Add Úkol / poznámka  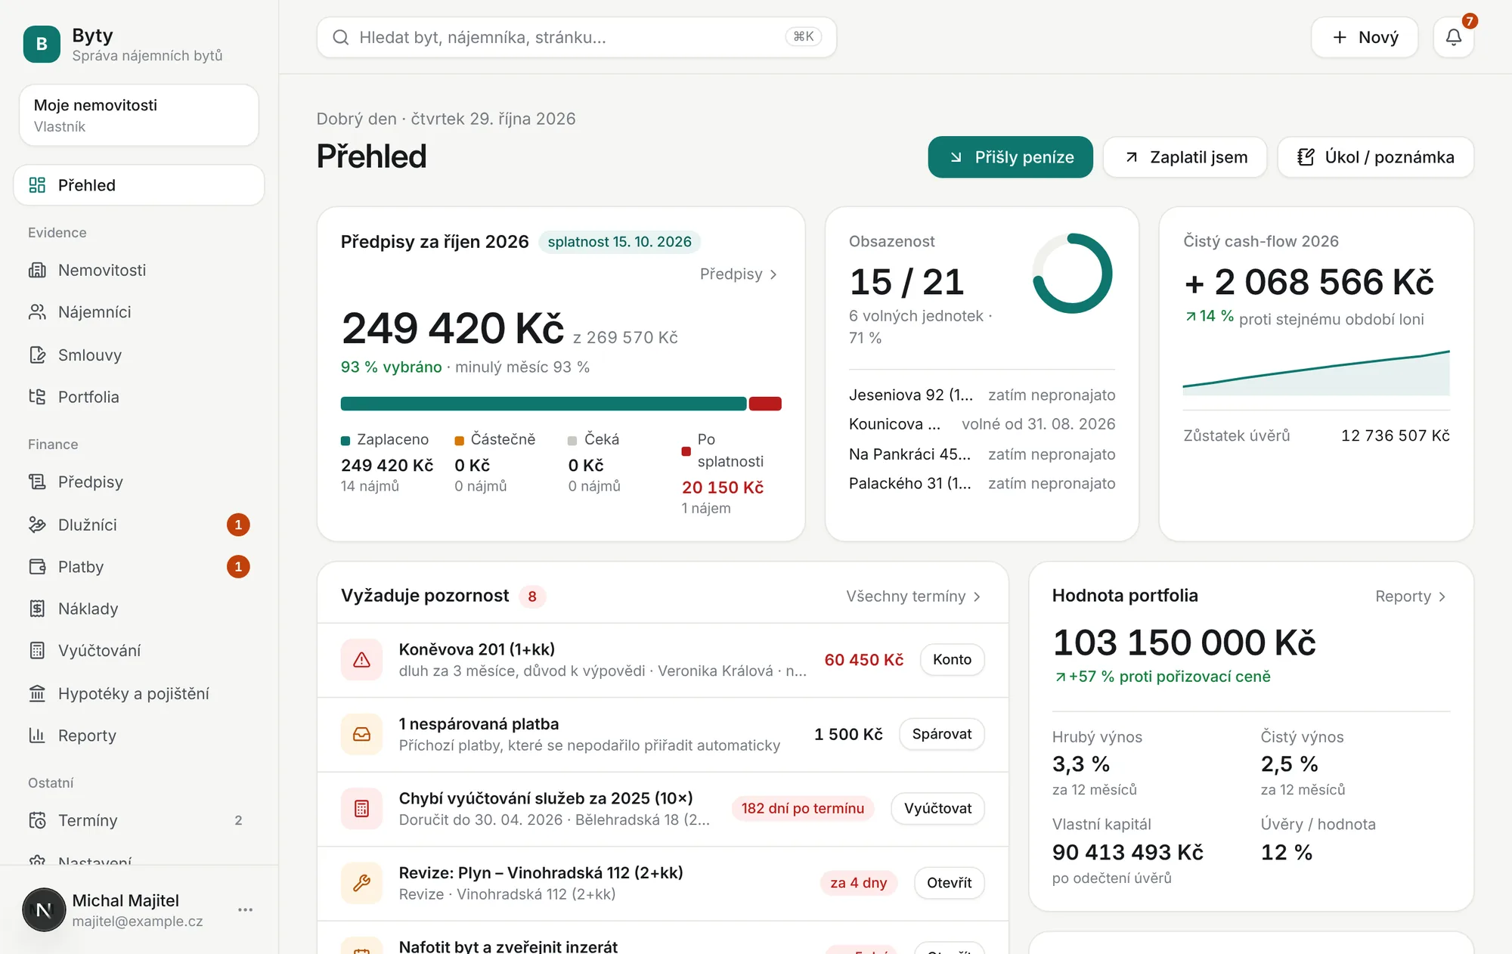click(x=1375, y=157)
